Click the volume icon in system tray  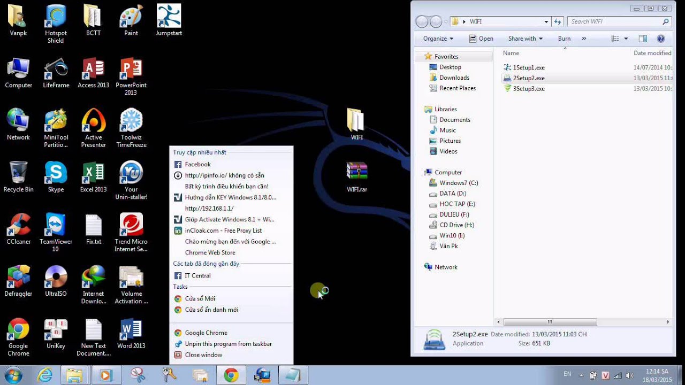pyautogui.click(x=630, y=375)
